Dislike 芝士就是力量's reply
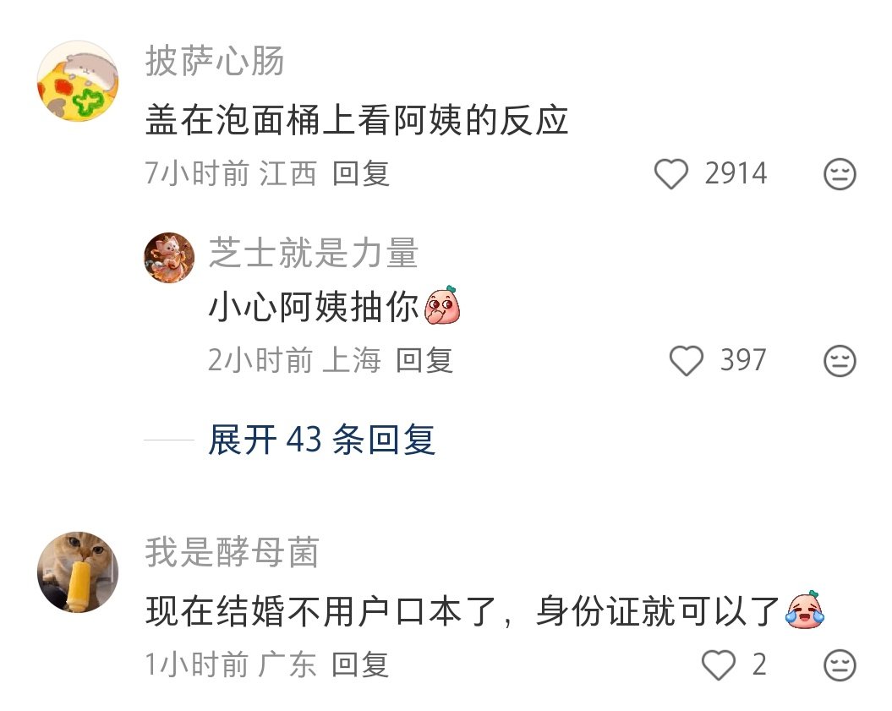Viewport: 892px width, 711px height. pyautogui.click(x=840, y=361)
